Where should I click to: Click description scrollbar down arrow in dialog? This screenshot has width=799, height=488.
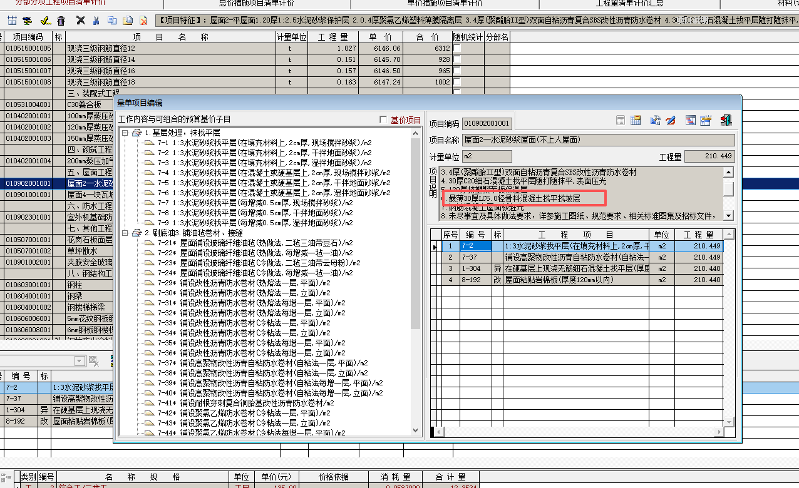click(x=728, y=216)
